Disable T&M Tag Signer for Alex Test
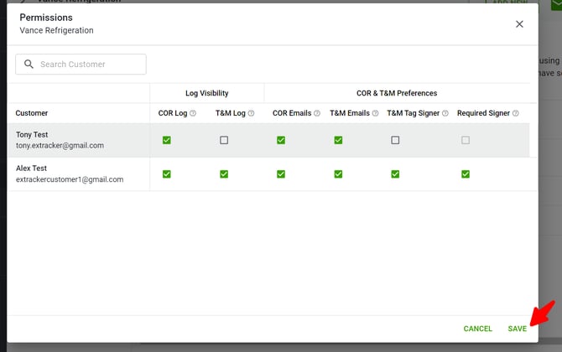Viewport: 562px width, 352px height. [x=395, y=174]
